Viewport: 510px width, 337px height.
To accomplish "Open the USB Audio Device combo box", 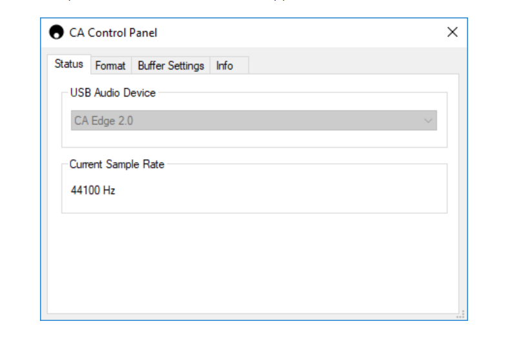I will [x=254, y=120].
